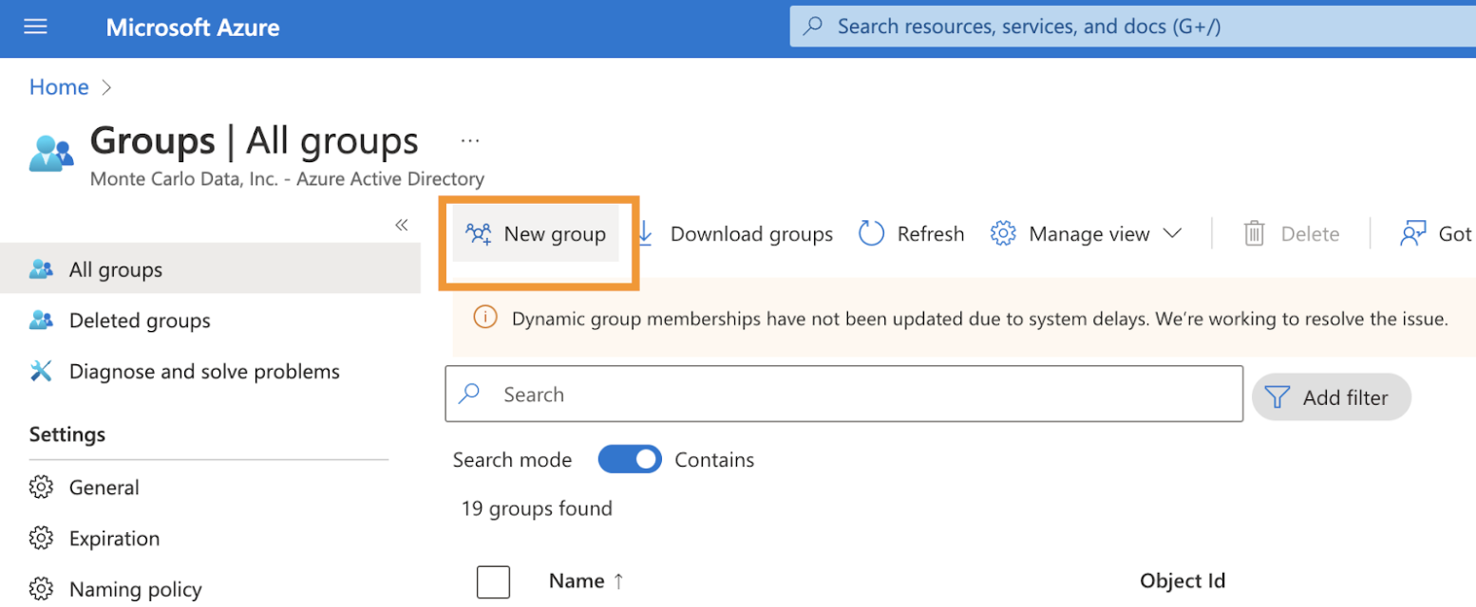Click the info icon in warning banner
The image size is (1476, 607).
point(484,318)
